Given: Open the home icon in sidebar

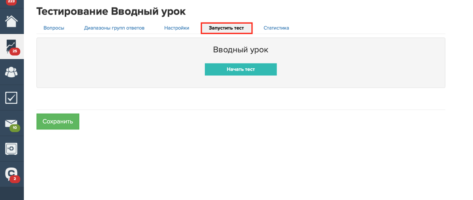Looking at the screenshot, I should click(11, 21).
